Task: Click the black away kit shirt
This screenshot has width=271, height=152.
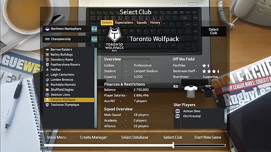Action: tap(208, 91)
